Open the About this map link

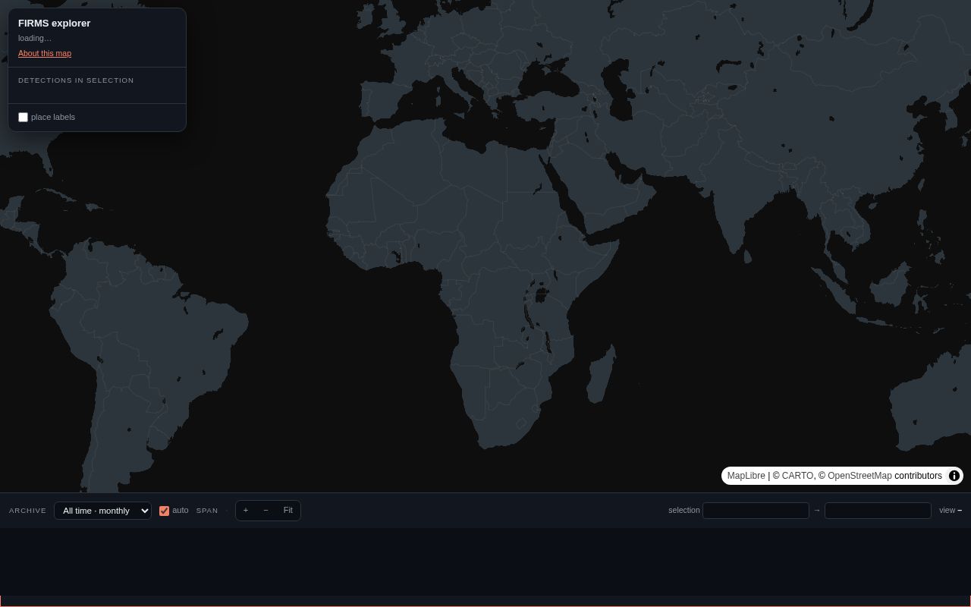pyautogui.click(x=45, y=53)
